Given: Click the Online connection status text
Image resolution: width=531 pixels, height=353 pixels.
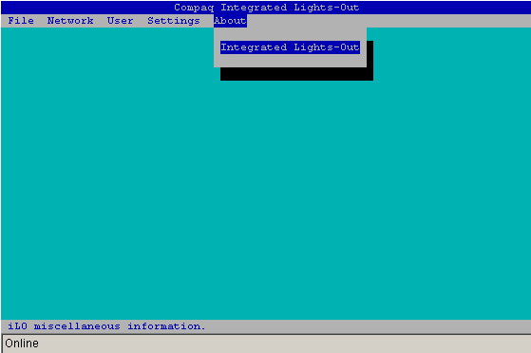Looking at the screenshot, I should tap(22, 344).
